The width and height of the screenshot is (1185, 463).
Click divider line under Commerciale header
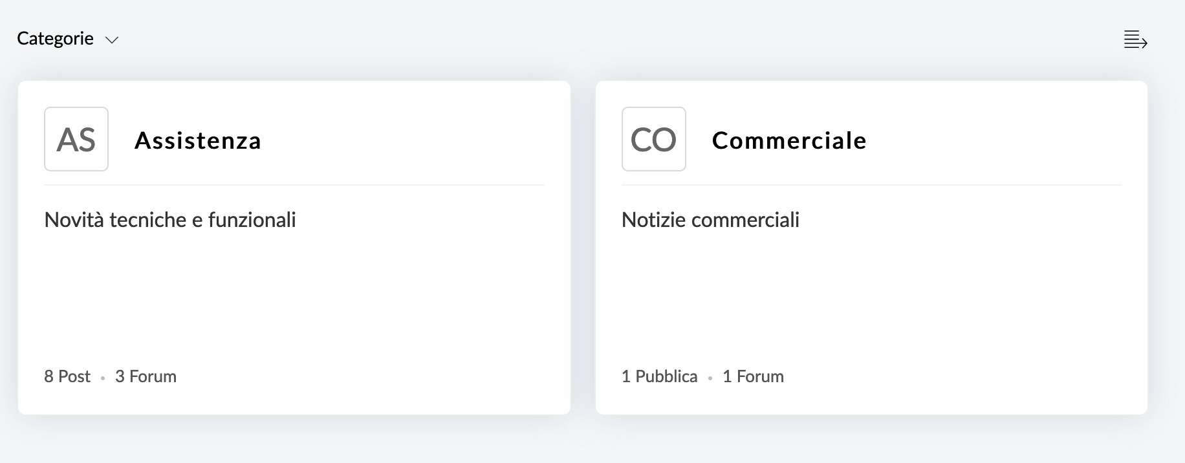point(871,185)
